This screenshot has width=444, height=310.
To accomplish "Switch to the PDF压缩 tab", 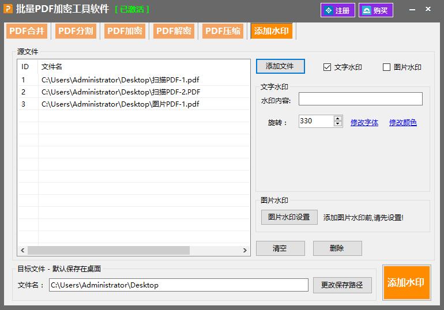I will click(223, 31).
